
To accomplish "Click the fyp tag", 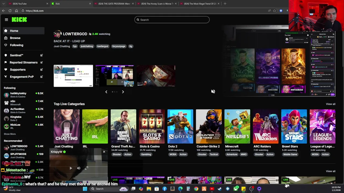I will pos(75,46).
